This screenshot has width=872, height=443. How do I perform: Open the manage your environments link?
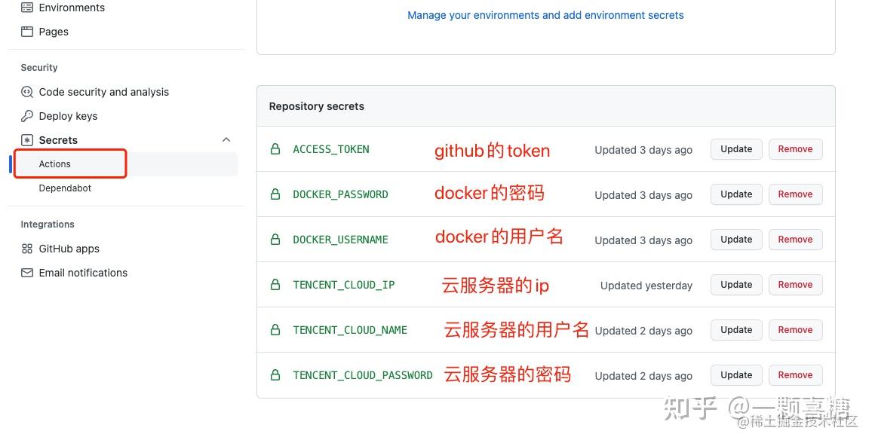545,14
